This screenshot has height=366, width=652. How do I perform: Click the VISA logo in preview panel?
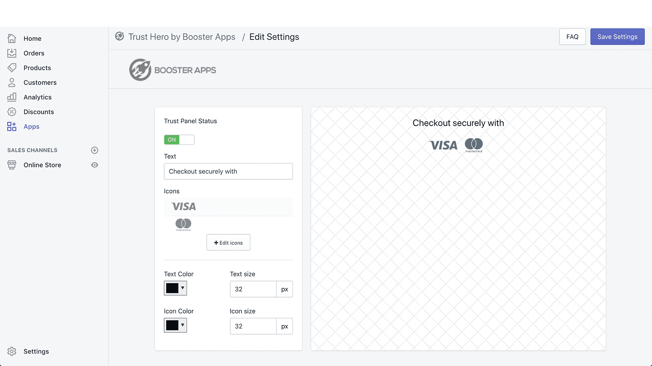tap(443, 145)
